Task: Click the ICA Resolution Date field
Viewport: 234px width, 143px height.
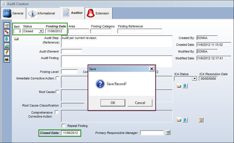Action: (208, 79)
